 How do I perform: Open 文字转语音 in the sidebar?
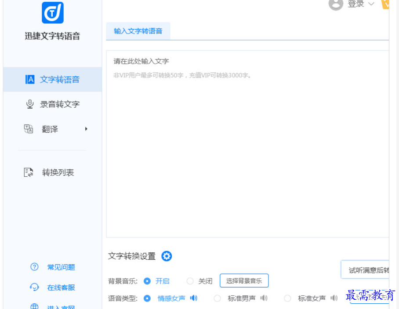click(52, 80)
